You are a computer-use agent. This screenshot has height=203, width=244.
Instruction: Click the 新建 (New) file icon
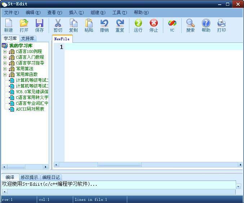coord(8,26)
